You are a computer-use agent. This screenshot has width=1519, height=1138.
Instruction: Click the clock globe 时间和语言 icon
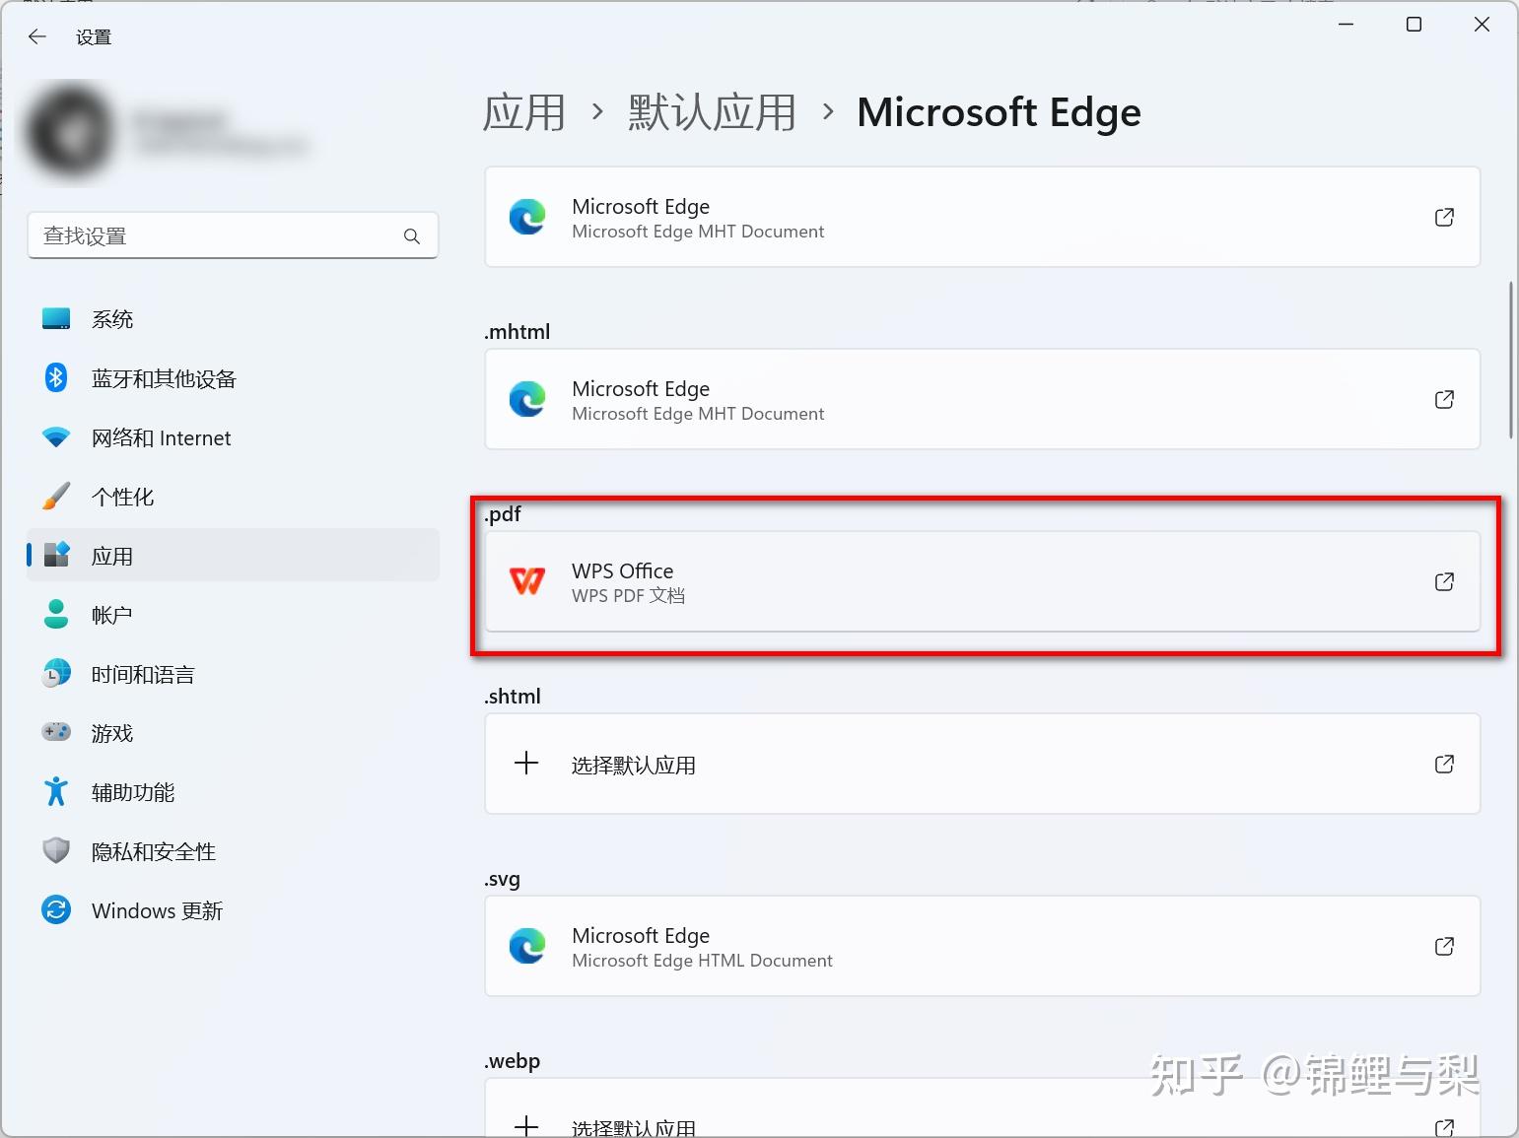coord(56,673)
